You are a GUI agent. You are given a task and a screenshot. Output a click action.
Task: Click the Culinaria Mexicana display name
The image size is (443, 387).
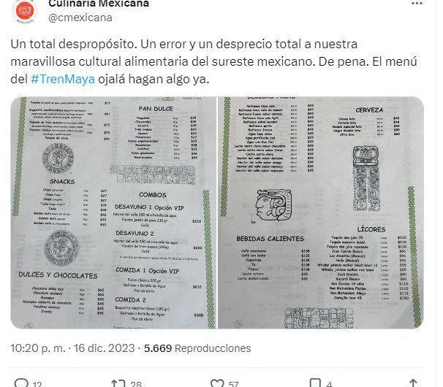[x=99, y=4]
